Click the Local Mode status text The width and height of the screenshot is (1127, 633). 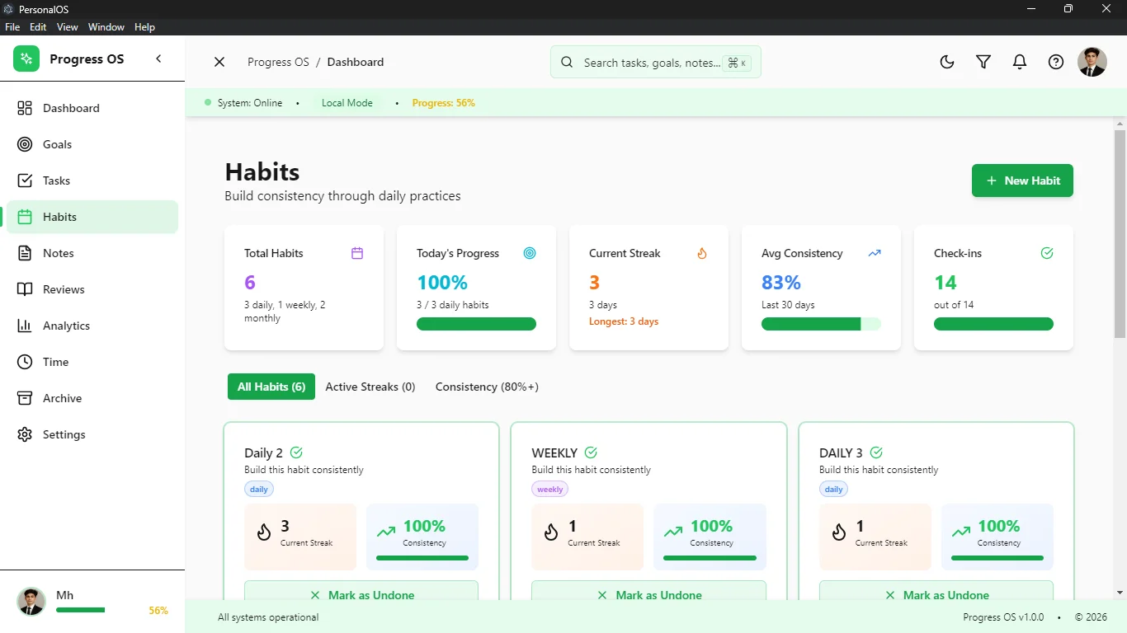(347, 103)
